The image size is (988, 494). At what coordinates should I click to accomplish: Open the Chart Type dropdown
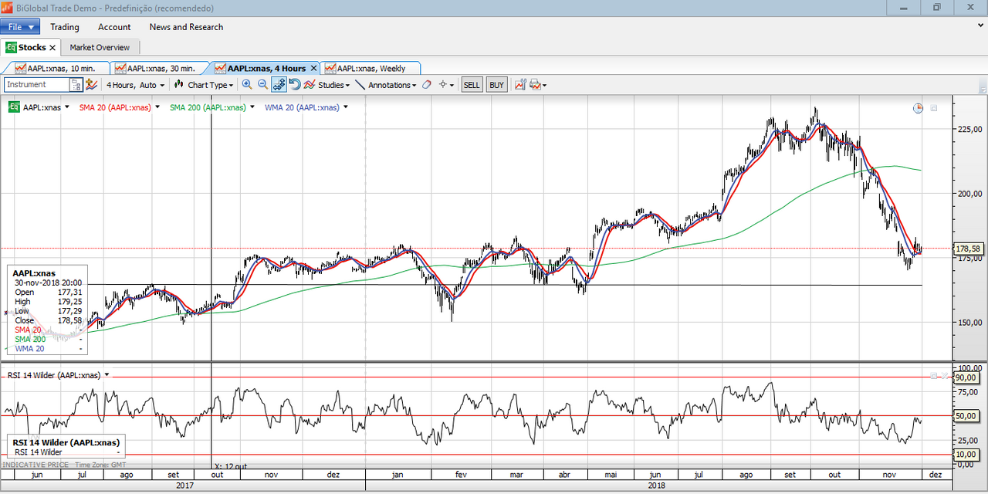(x=205, y=85)
